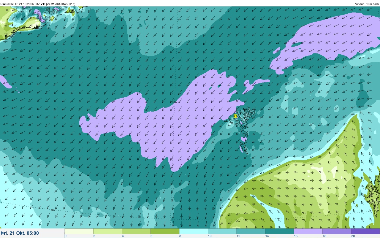This screenshot has width=380, height=238.
Task: Select the light purple 16–18 legend swatch
Action: [x=308, y=231]
